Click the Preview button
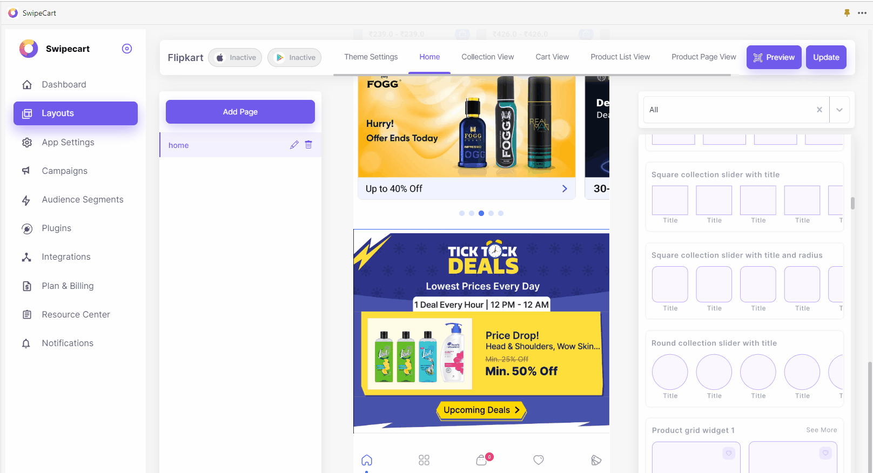Screen dimensions: 873x473 click(x=774, y=57)
